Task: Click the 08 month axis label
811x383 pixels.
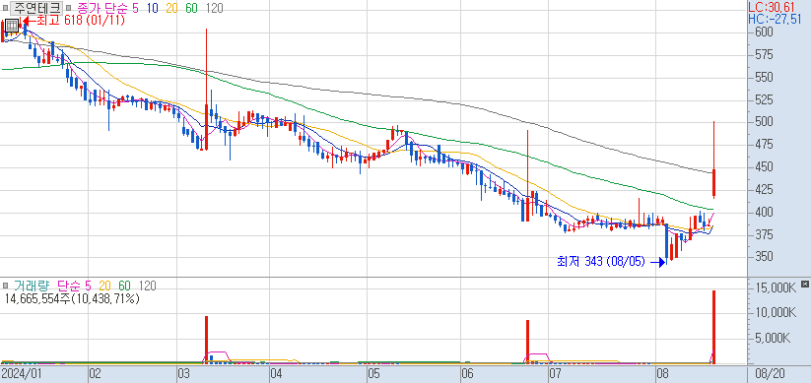Action: point(661,373)
